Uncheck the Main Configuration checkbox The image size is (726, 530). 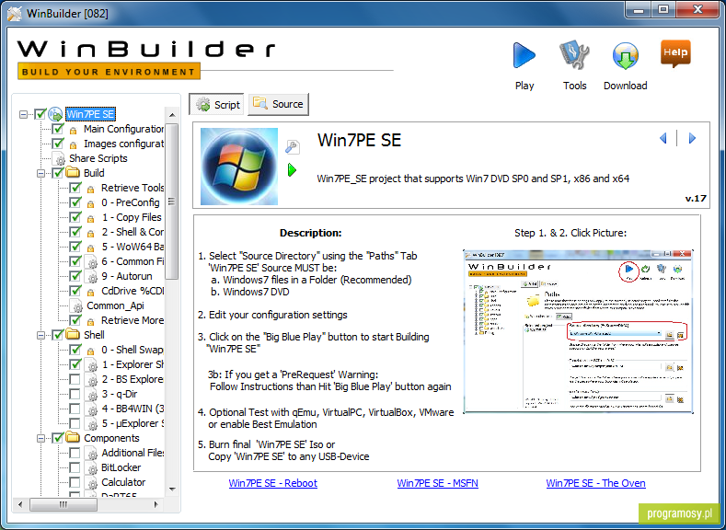coord(58,129)
